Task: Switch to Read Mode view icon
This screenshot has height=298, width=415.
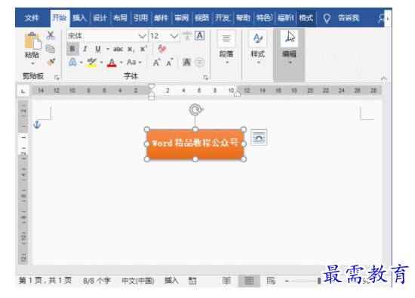Action: pos(226,281)
